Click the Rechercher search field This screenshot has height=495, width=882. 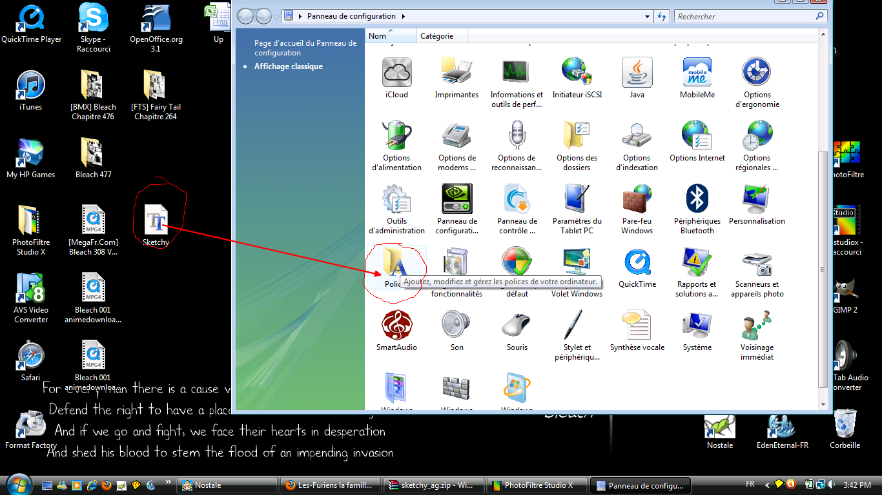pos(744,16)
